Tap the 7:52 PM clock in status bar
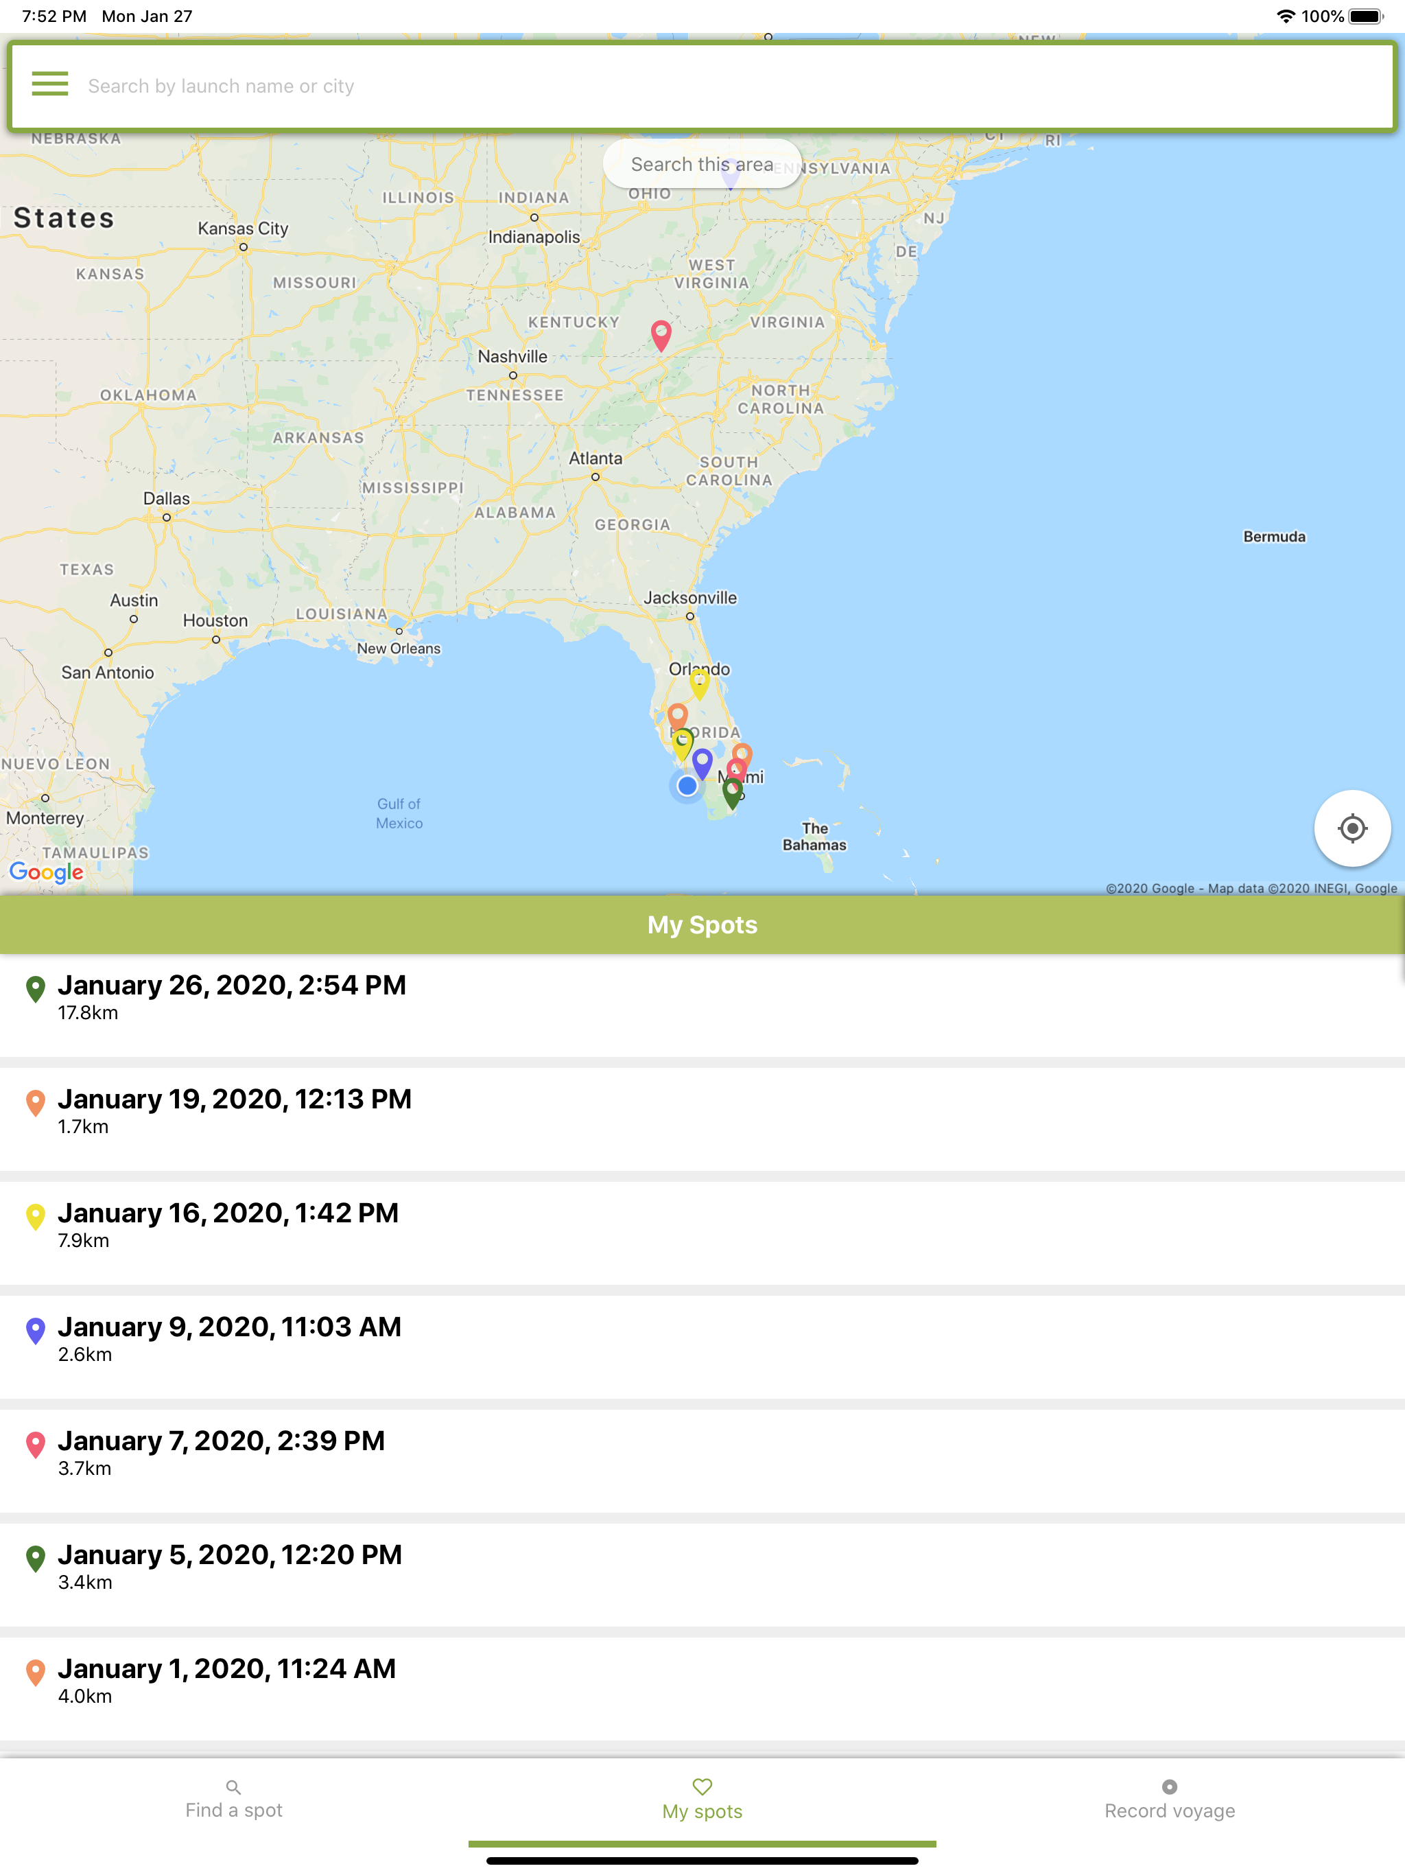This screenshot has height=1875, width=1405. click(x=54, y=16)
